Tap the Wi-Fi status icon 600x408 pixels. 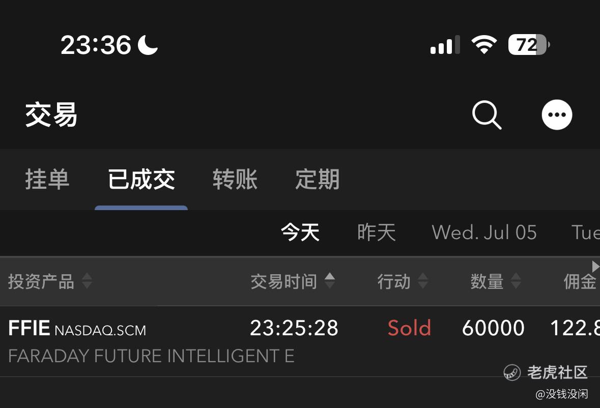pyautogui.click(x=484, y=44)
